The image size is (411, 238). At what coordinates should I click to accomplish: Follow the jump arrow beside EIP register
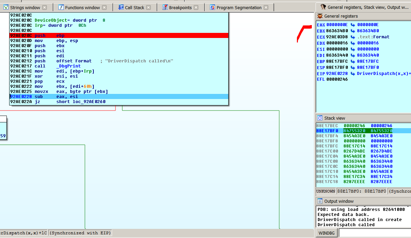(x=353, y=74)
